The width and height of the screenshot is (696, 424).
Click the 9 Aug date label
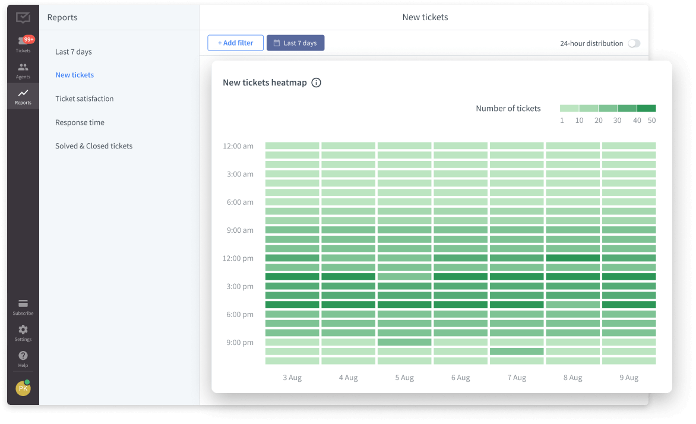click(x=629, y=378)
